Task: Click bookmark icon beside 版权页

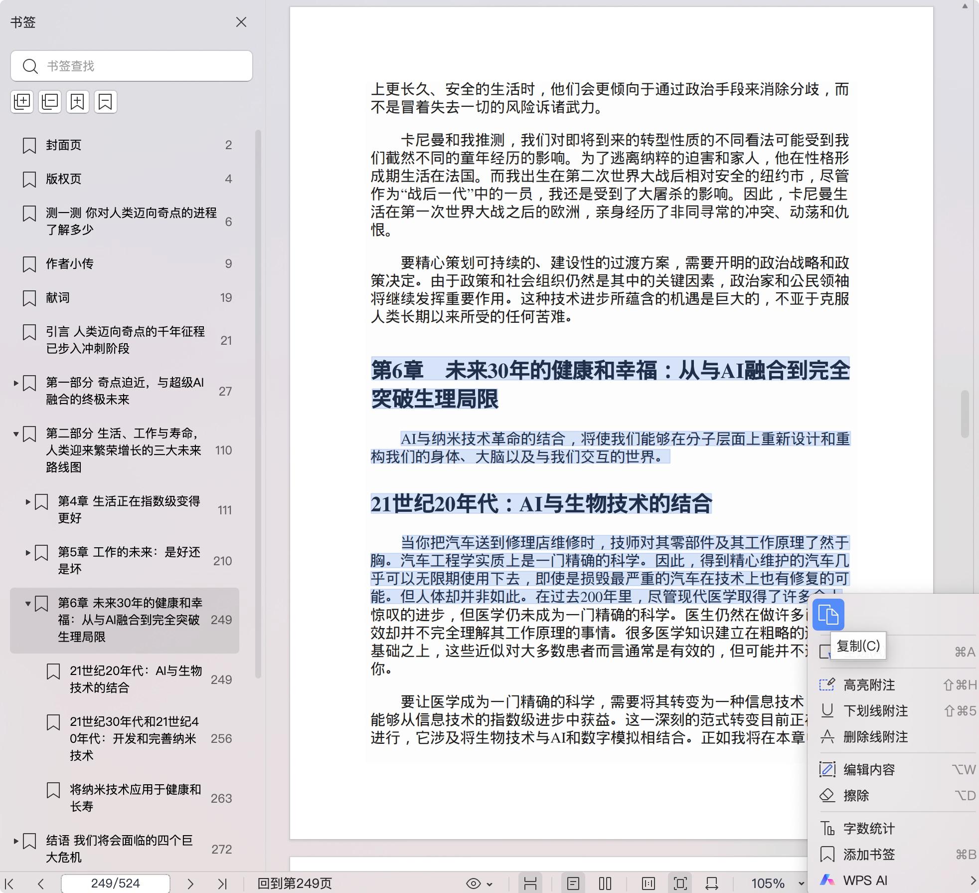Action: [29, 180]
